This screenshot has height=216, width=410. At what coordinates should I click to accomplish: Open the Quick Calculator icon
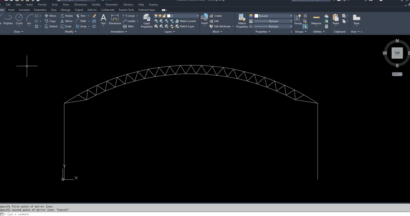[326, 26]
